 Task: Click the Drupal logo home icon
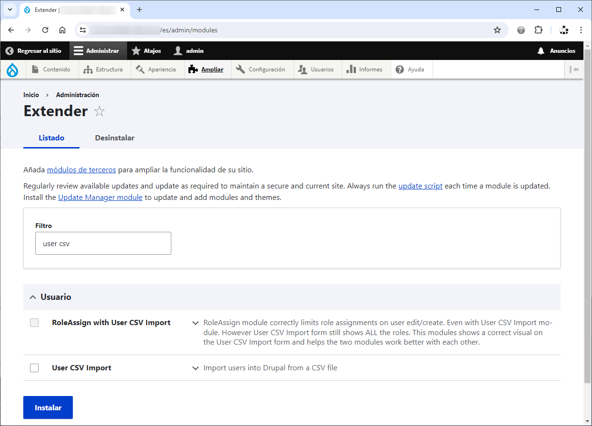click(x=12, y=69)
